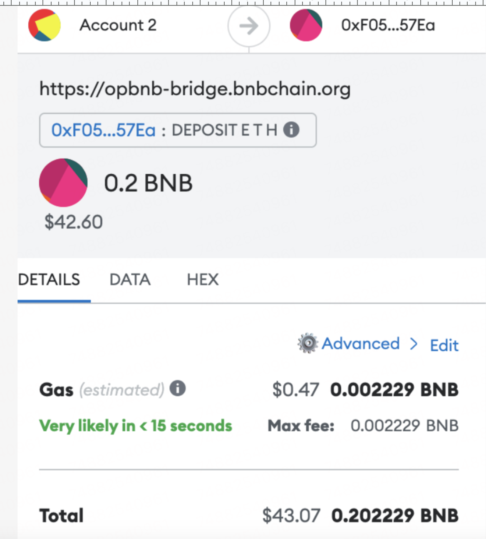
Task: Switch to the DATA tab
Action: click(130, 279)
